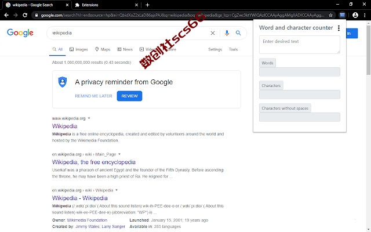Open the Chrome three-dot menu
This screenshot has height=232, width=371.
pyautogui.click(x=365, y=15)
